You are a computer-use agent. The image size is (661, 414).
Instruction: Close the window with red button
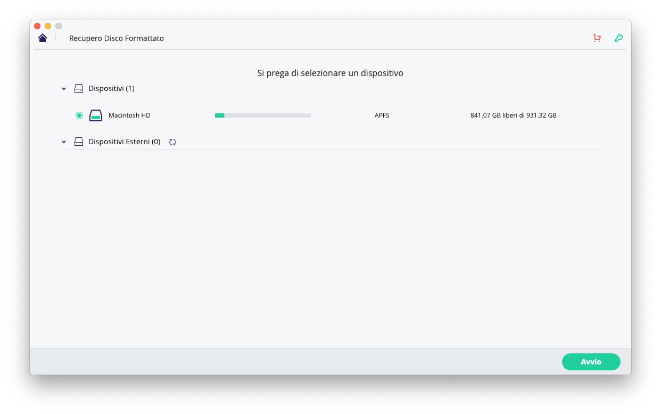click(37, 26)
